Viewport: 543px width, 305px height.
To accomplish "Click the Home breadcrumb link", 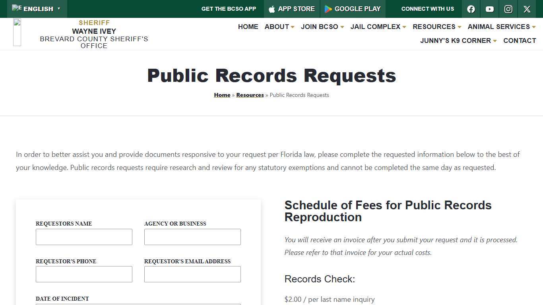I will (x=222, y=95).
